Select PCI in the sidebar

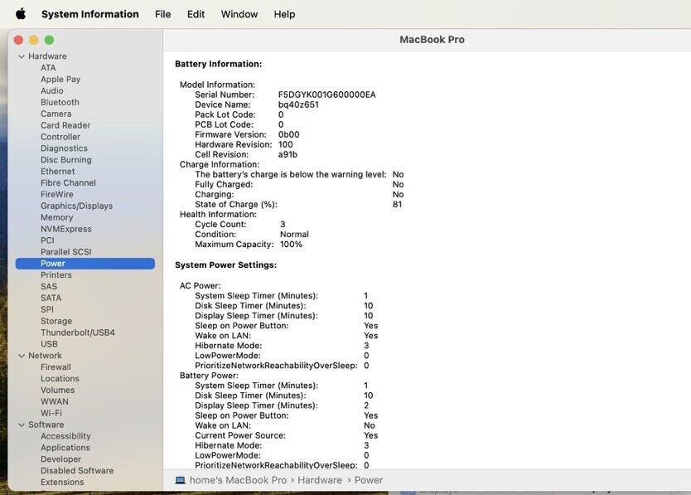pos(47,240)
